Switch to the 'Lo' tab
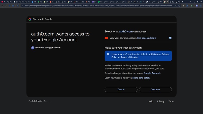The width and height of the screenshot is (203, 114). 82,2
